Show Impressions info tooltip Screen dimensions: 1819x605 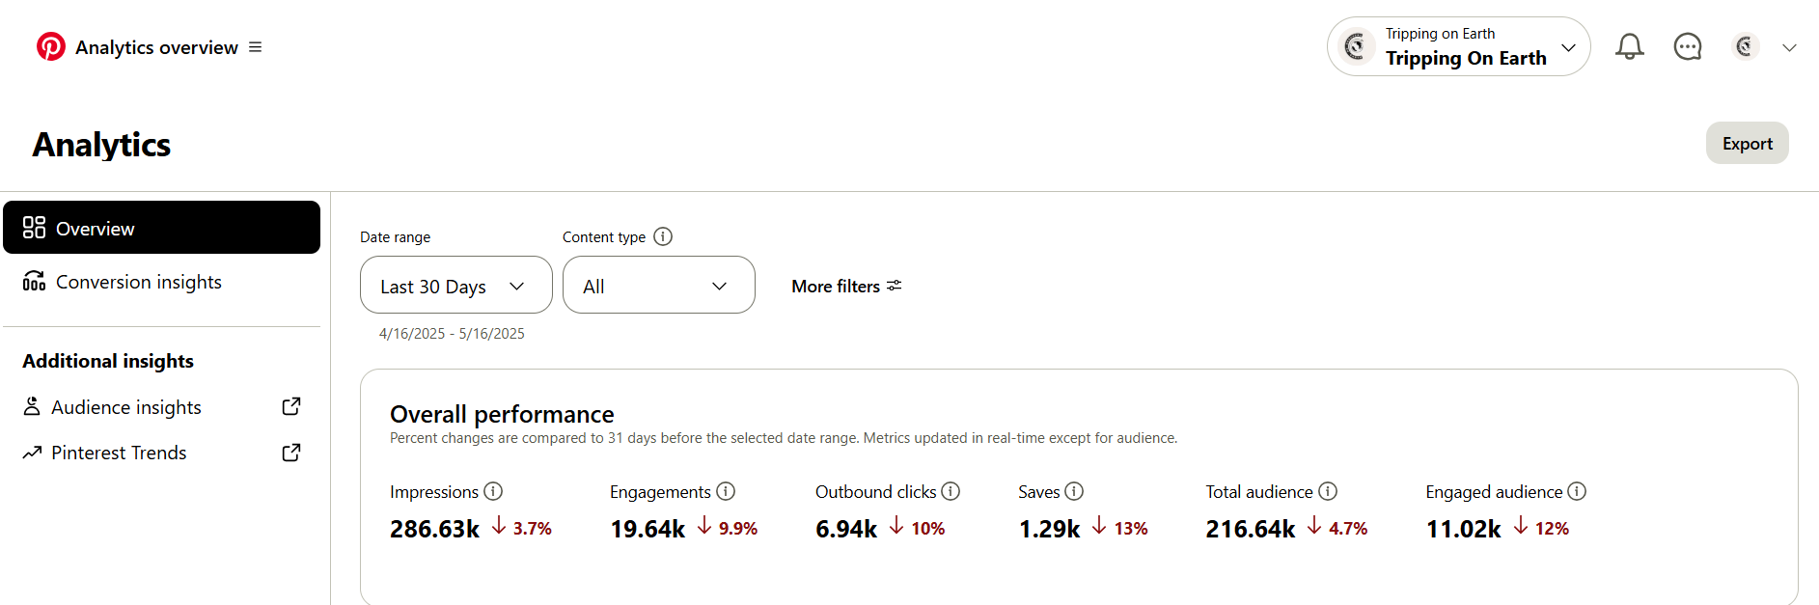(x=493, y=491)
